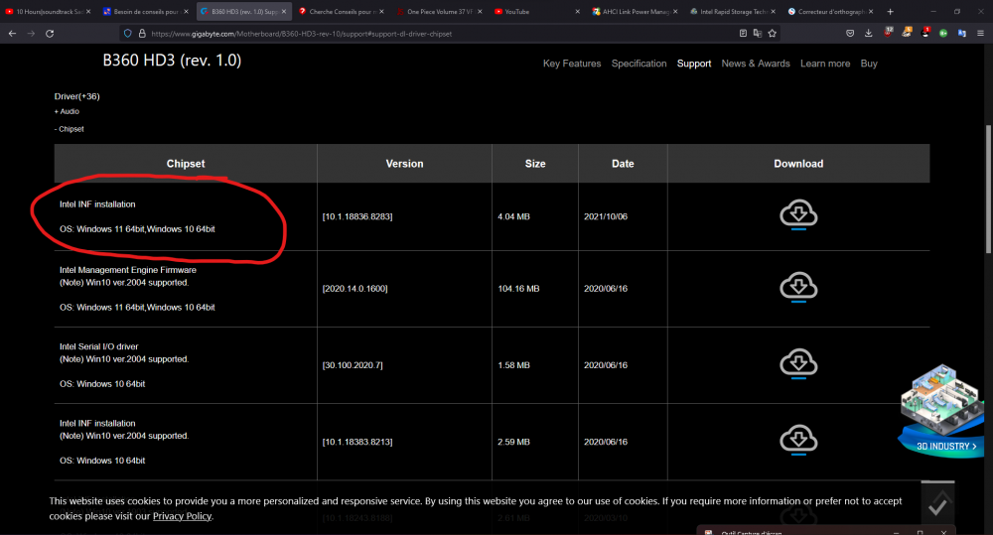Viewport: 993px width, 535px height.
Task: Open the Learn more link
Action: pyautogui.click(x=825, y=64)
